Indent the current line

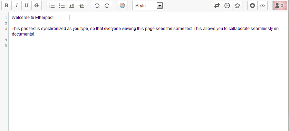[72, 6]
